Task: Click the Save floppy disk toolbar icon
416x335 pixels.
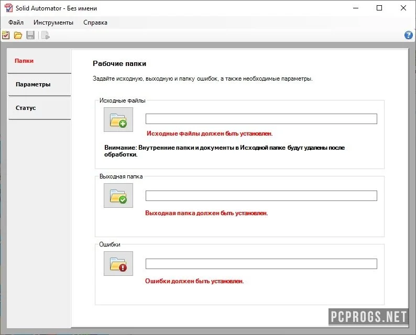Action: click(x=30, y=35)
